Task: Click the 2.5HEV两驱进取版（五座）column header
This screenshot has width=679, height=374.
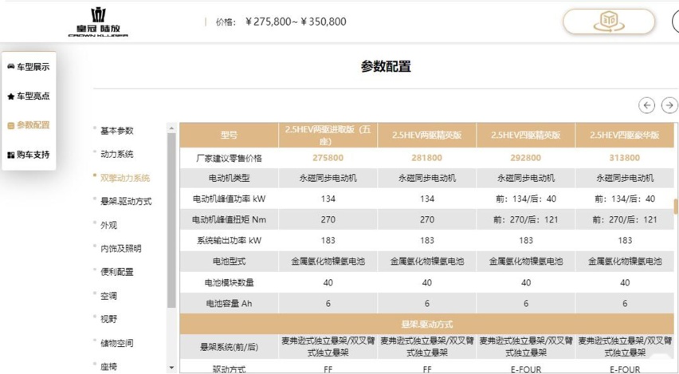Action: (x=328, y=136)
